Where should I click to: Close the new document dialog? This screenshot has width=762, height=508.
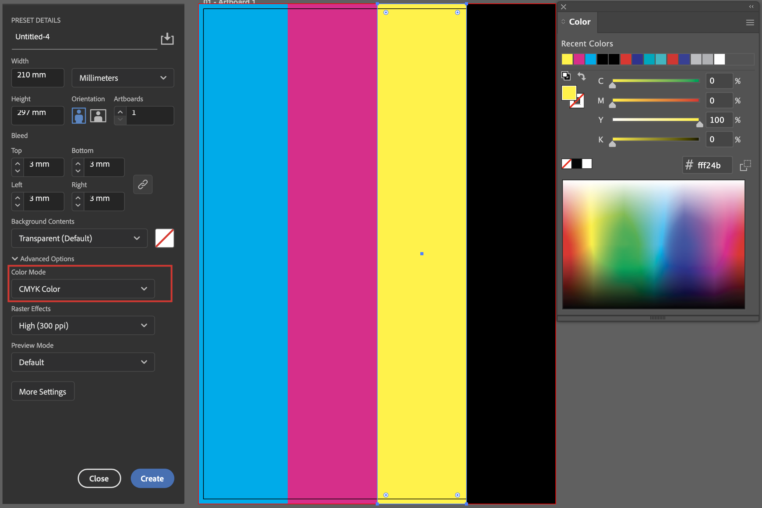(x=99, y=478)
